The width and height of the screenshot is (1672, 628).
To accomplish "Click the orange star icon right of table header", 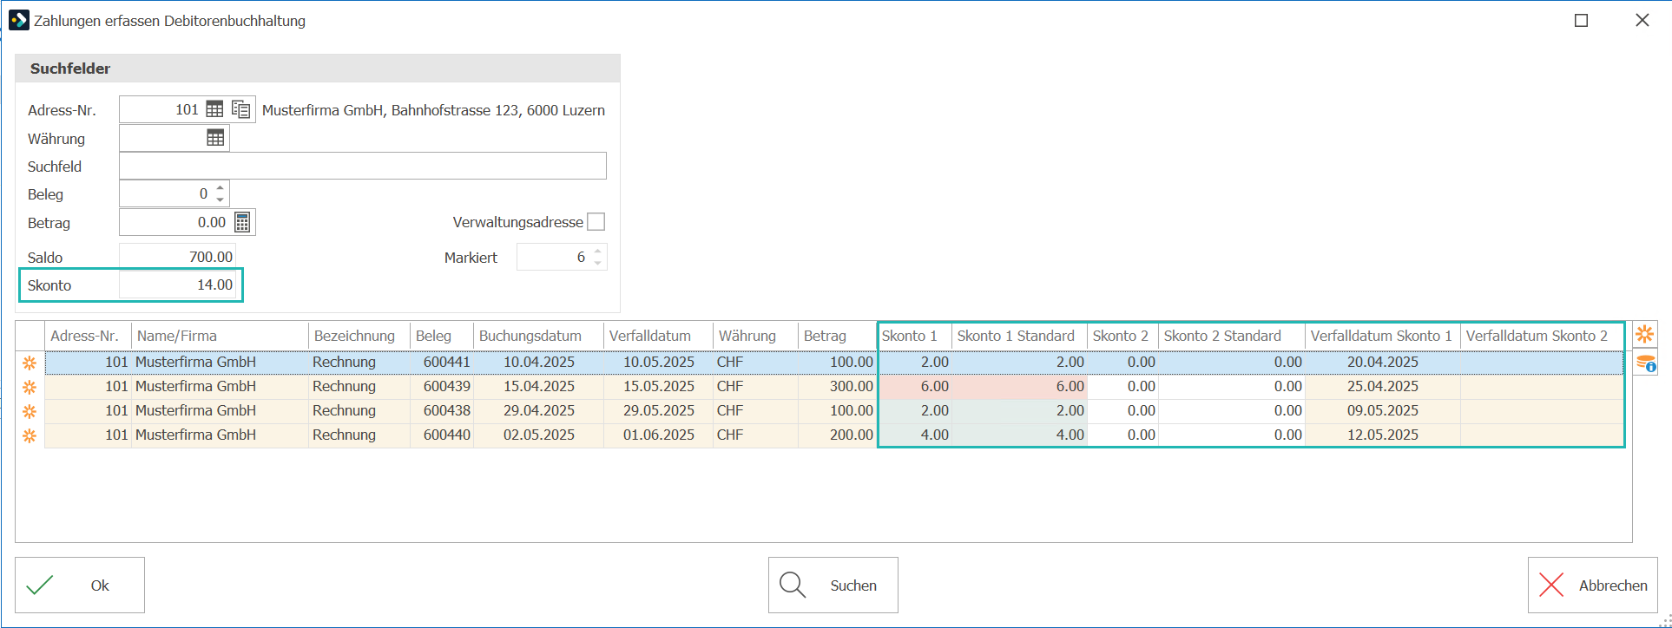I will 1645,334.
